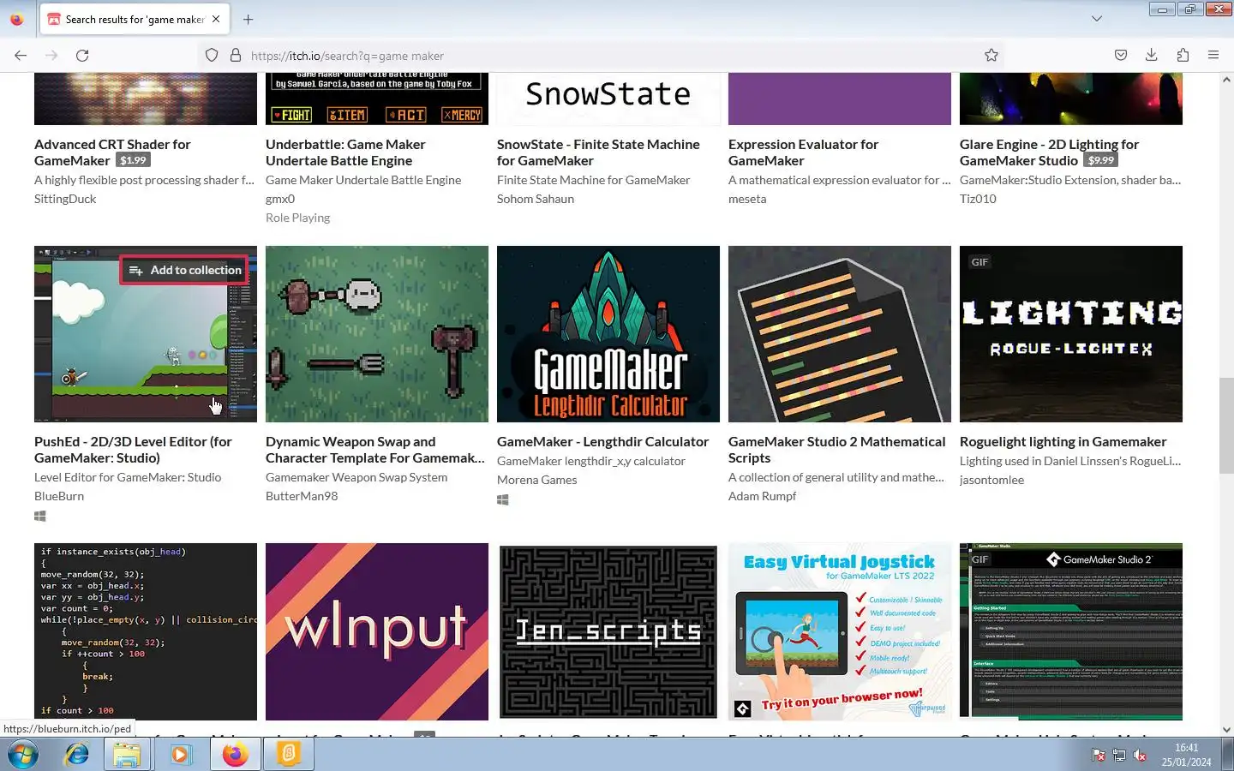Viewport: 1234px width, 771px height.
Task: Open Windows Explorer folder in taskbar
Action: point(127,755)
